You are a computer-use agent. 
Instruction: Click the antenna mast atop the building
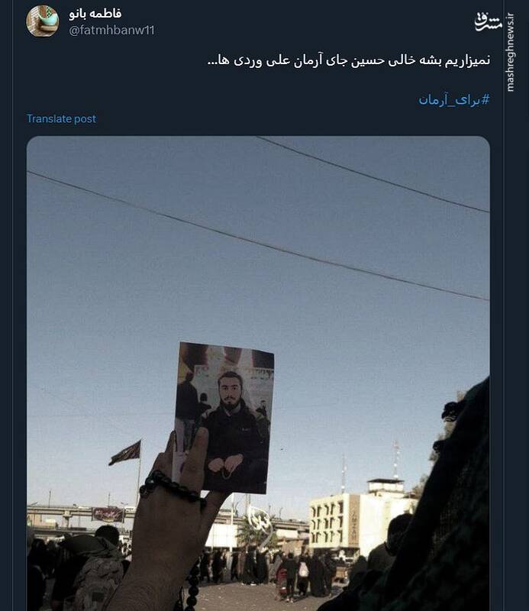pyautogui.click(x=395, y=461)
